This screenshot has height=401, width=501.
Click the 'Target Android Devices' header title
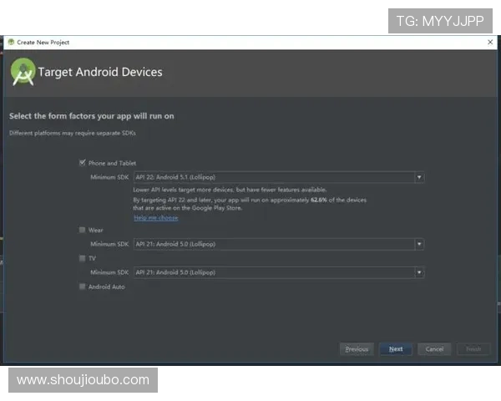pos(100,72)
